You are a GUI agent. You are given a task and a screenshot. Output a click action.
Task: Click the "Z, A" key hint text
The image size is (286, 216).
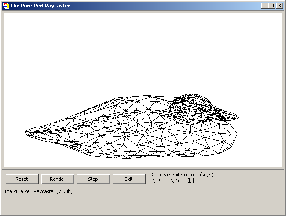click(x=156, y=181)
